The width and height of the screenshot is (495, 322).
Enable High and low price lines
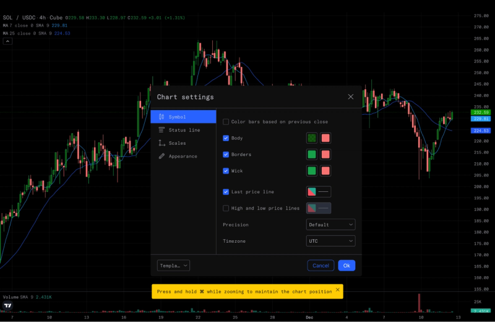tap(226, 208)
